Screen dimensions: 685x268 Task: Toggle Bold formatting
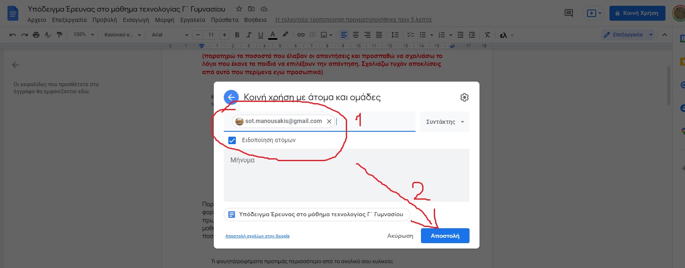click(237, 35)
